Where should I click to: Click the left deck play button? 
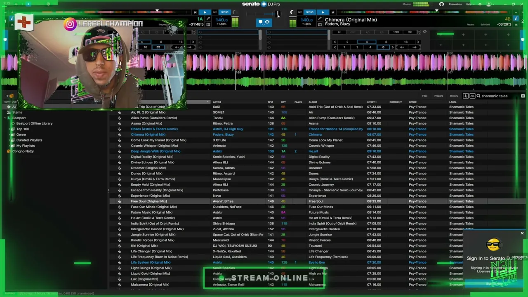click(x=205, y=12)
